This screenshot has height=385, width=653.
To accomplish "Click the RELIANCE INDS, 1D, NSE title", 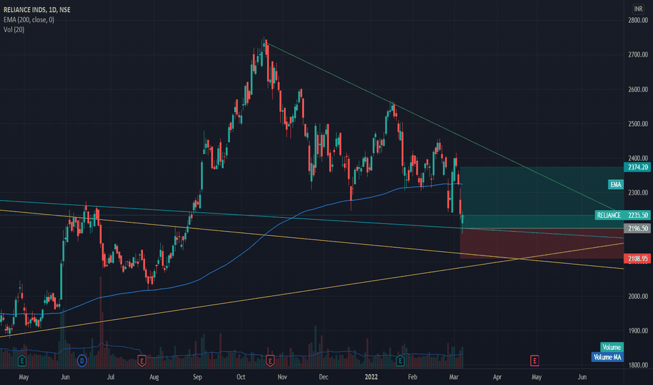I will pyautogui.click(x=37, y=10).
